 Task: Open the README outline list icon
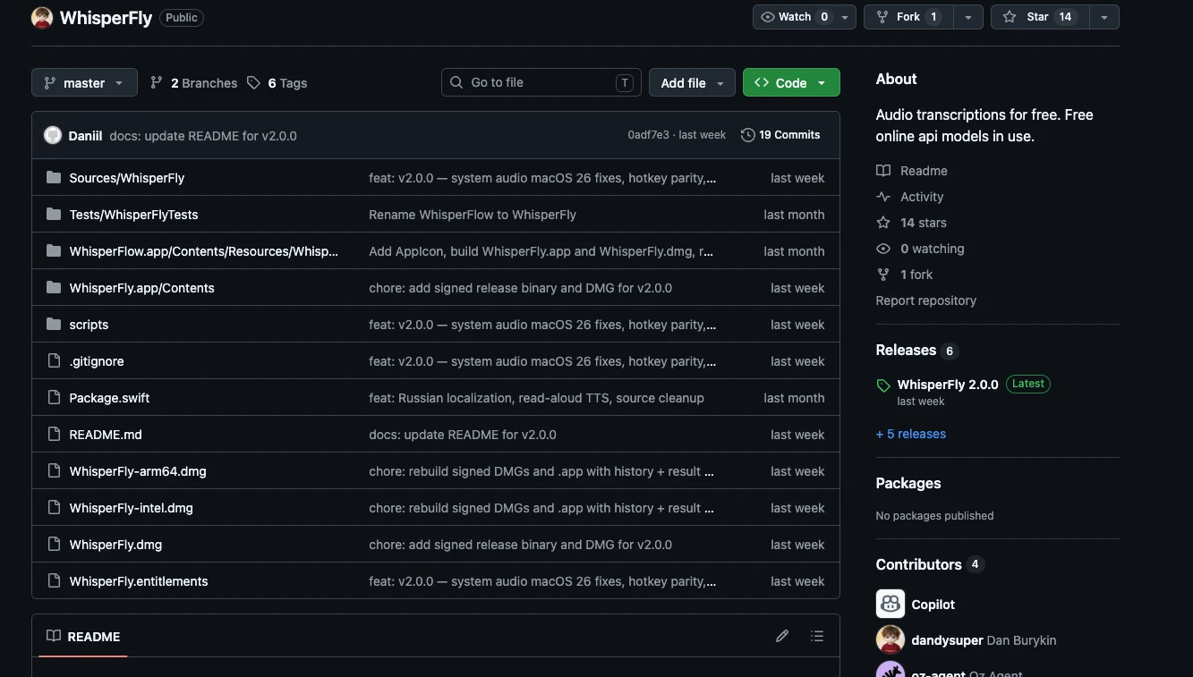[x=817, y=636]
